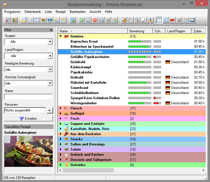Click the Name filter text field

coord(29,97)
